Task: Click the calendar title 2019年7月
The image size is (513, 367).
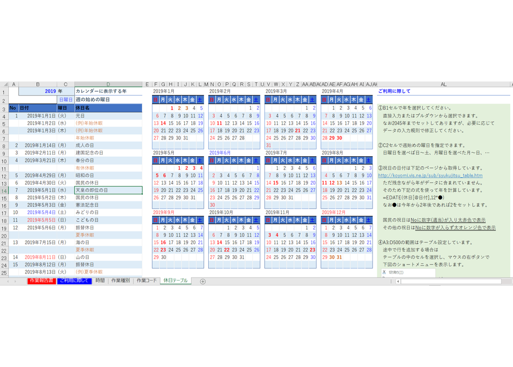Action: click(x=276, y=153)
